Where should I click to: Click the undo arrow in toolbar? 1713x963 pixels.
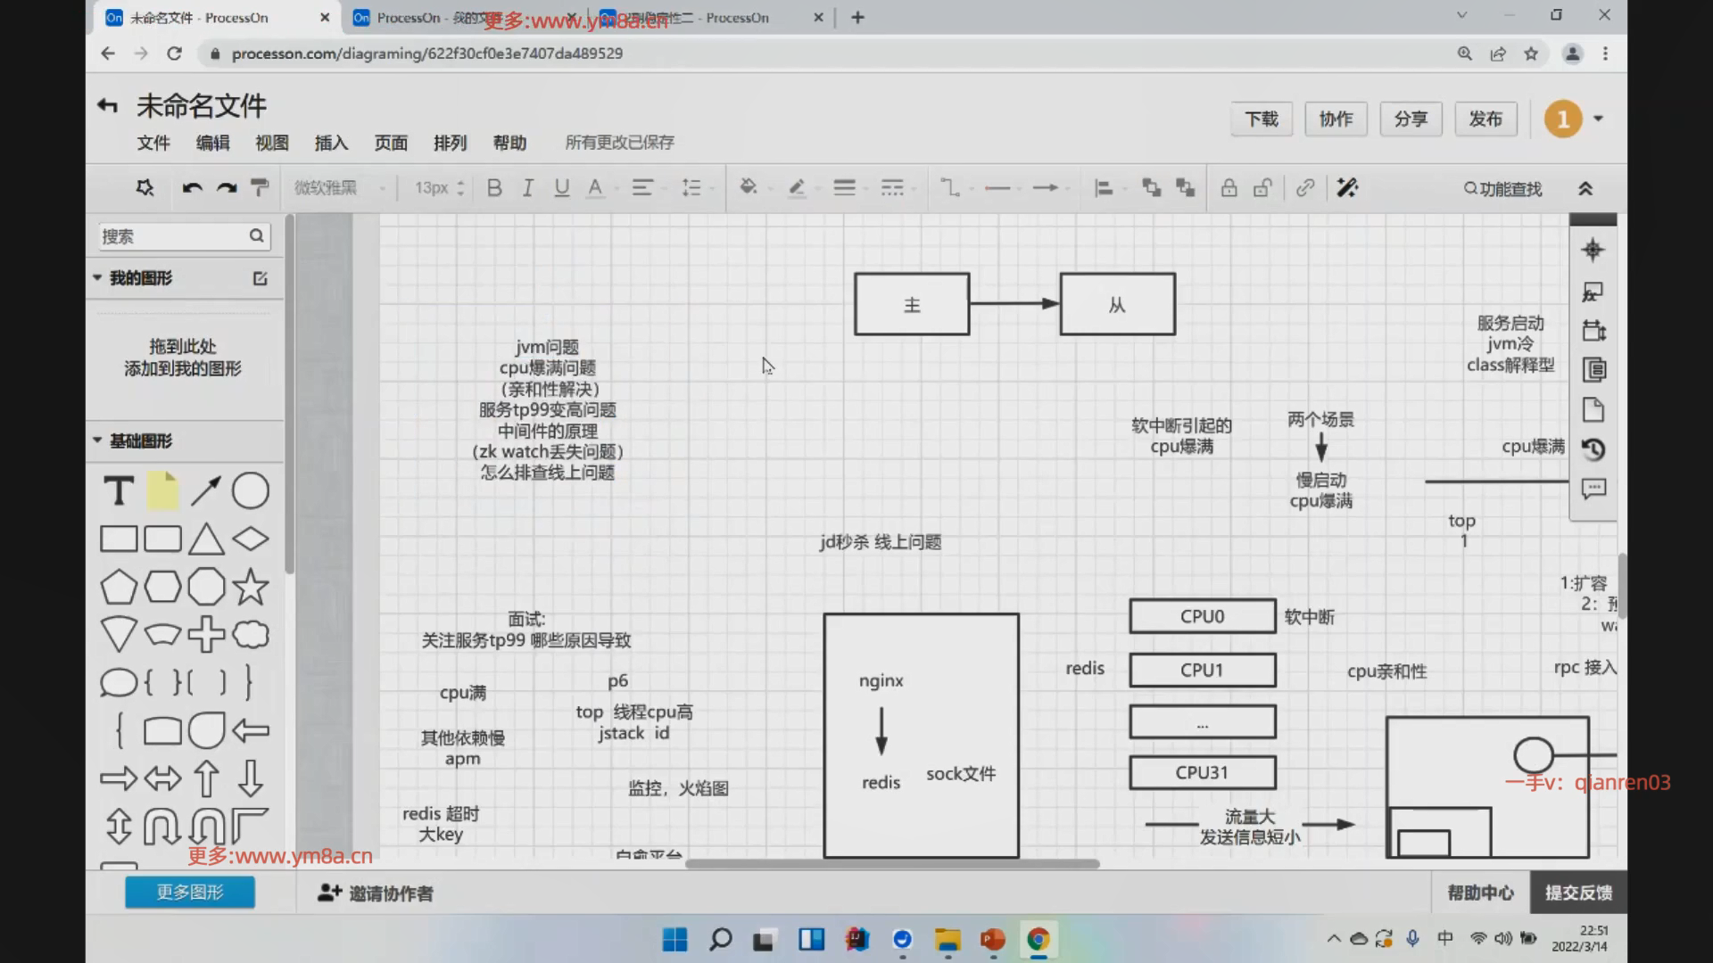tap(192, 188)
